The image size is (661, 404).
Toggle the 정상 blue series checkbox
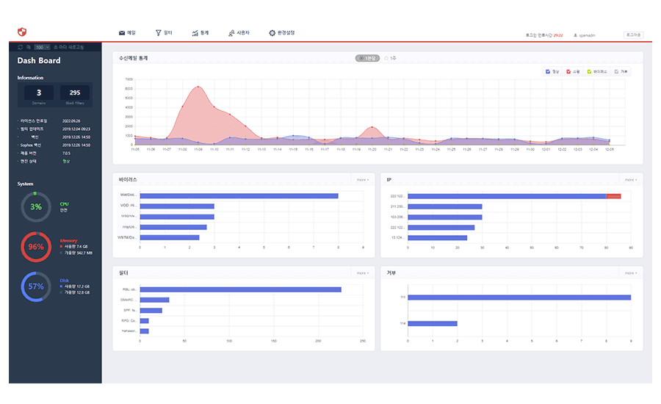point(548,72)
